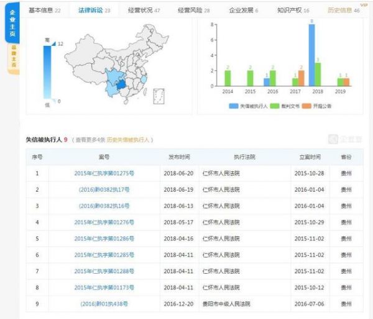The height and width of the screenshot is (319, 373).
Task: Switch to the 基本信息 tab
Action: point(45,11)
